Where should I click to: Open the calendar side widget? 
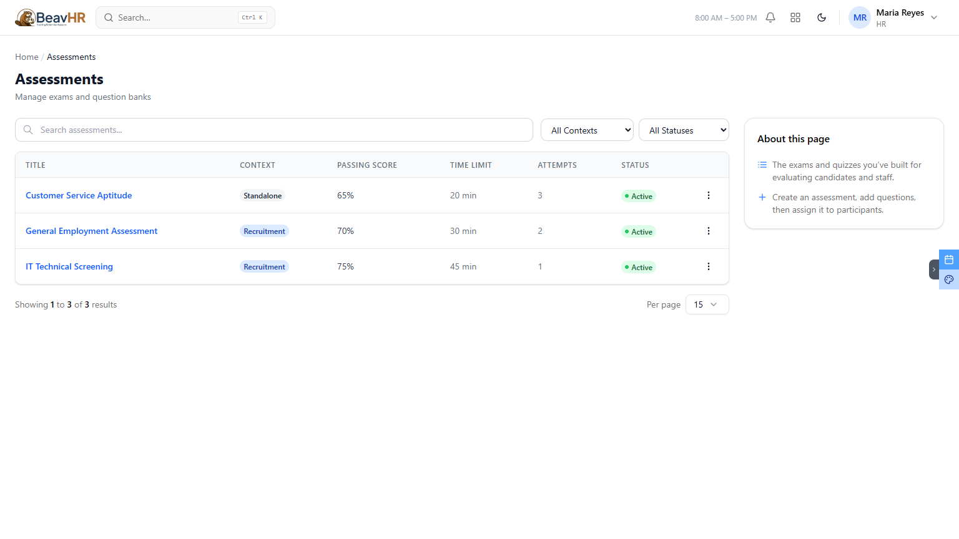pos(949,260)
